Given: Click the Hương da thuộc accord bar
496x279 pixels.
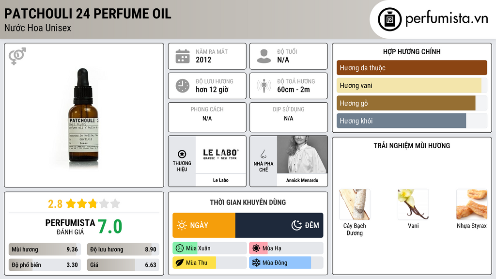Looking at the screenshot, I should coord(412,68).
